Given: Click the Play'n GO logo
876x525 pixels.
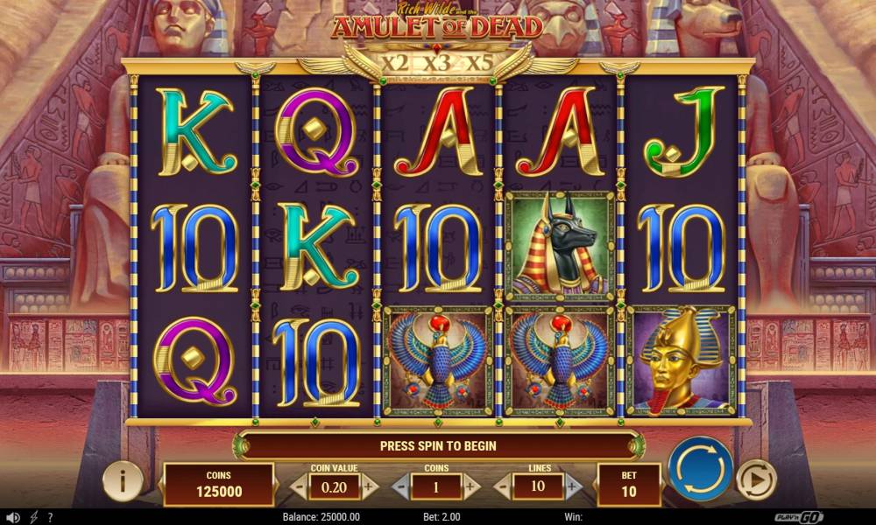Looking at the screenshot, I should [798, 517].
